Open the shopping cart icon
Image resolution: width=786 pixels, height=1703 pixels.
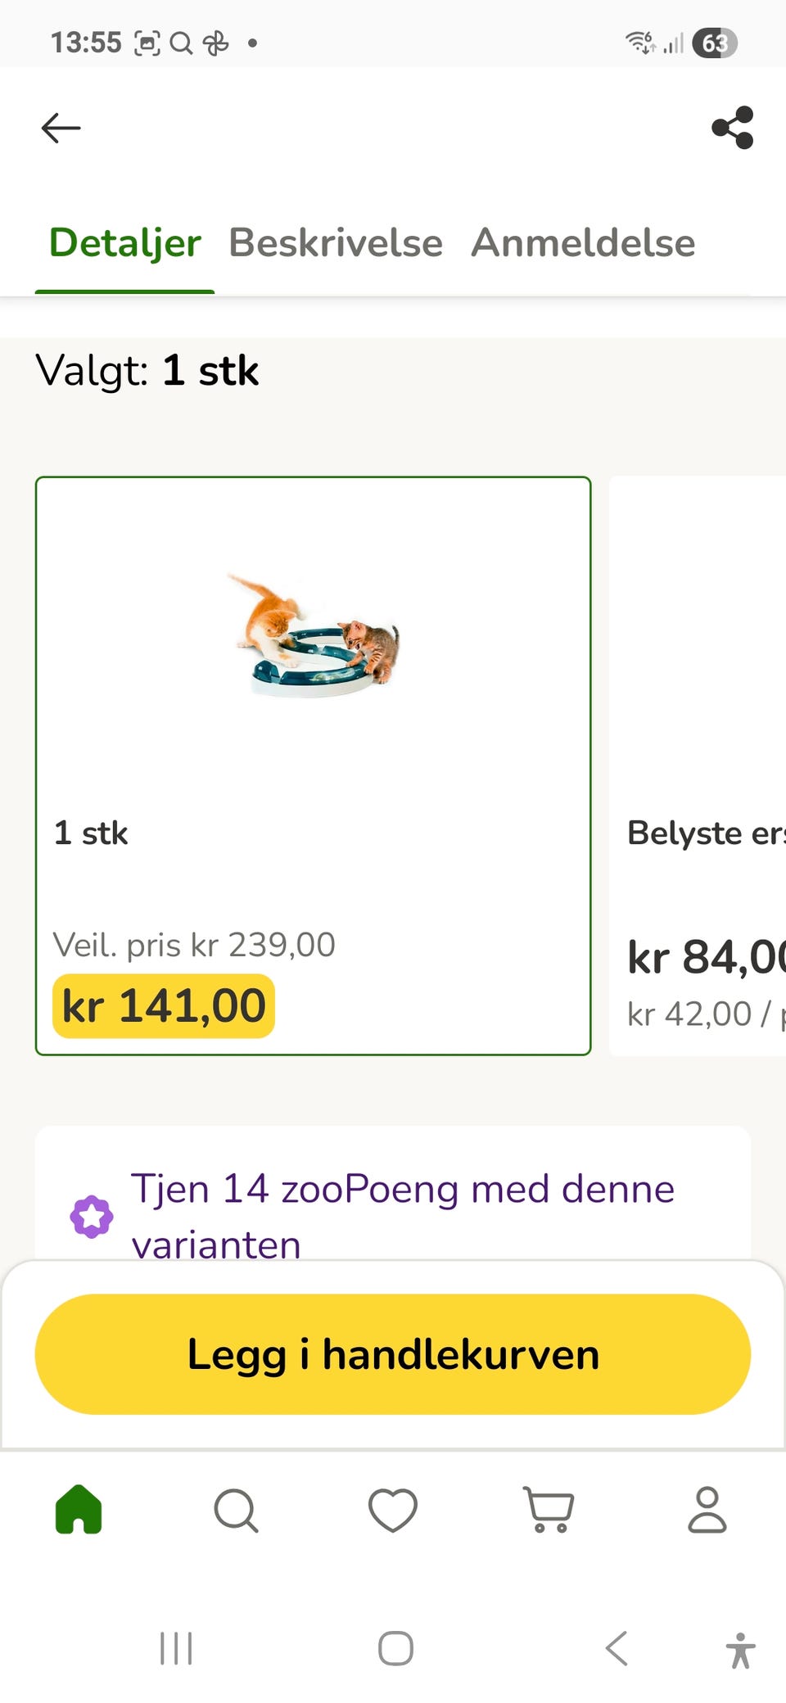tap(549, 1509)
